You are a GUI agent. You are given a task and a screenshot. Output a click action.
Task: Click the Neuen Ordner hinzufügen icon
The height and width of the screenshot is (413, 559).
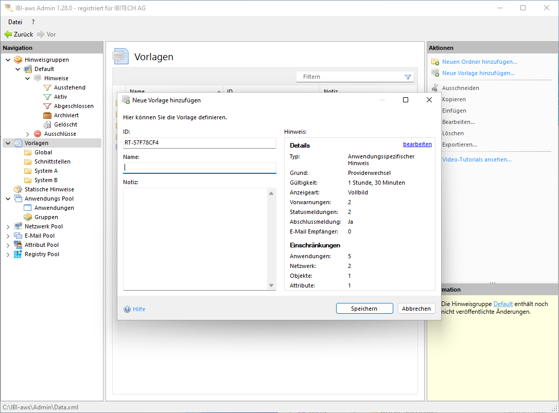435,62
